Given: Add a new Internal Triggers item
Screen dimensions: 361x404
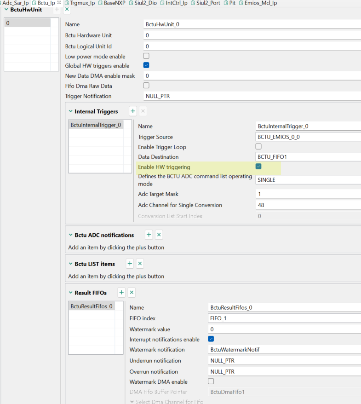Looking at the screenshot, I should (x=133, y=111).
